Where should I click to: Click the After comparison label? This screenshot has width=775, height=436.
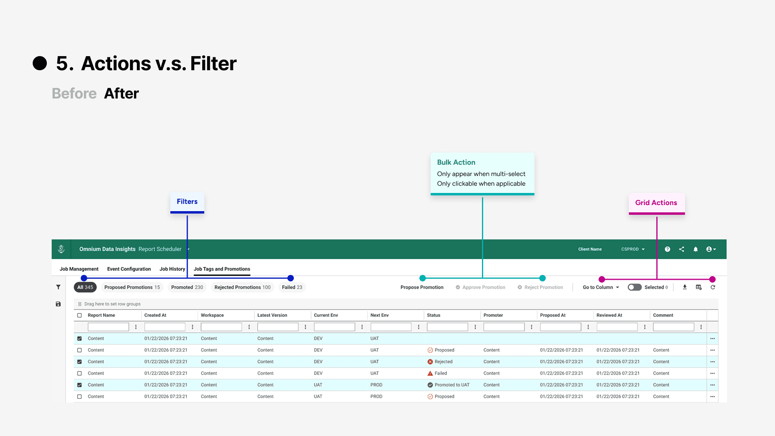point(121,93)
